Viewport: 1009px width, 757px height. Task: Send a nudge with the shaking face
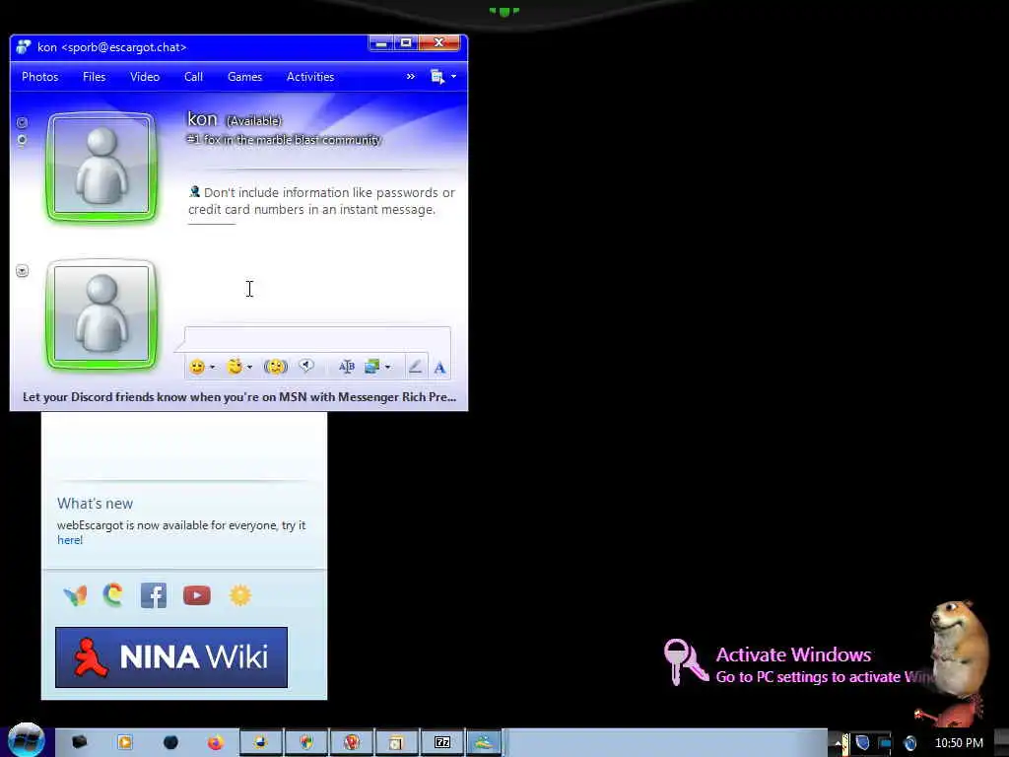tap(276, 367)
